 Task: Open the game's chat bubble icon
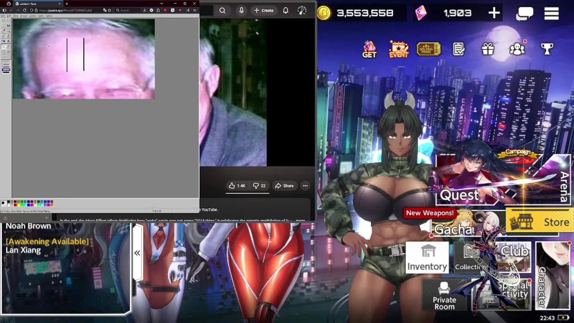525,13
